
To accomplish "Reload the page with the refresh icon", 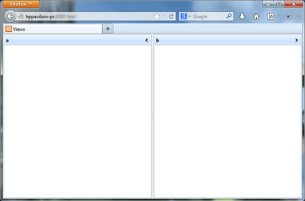I will 171,16.
